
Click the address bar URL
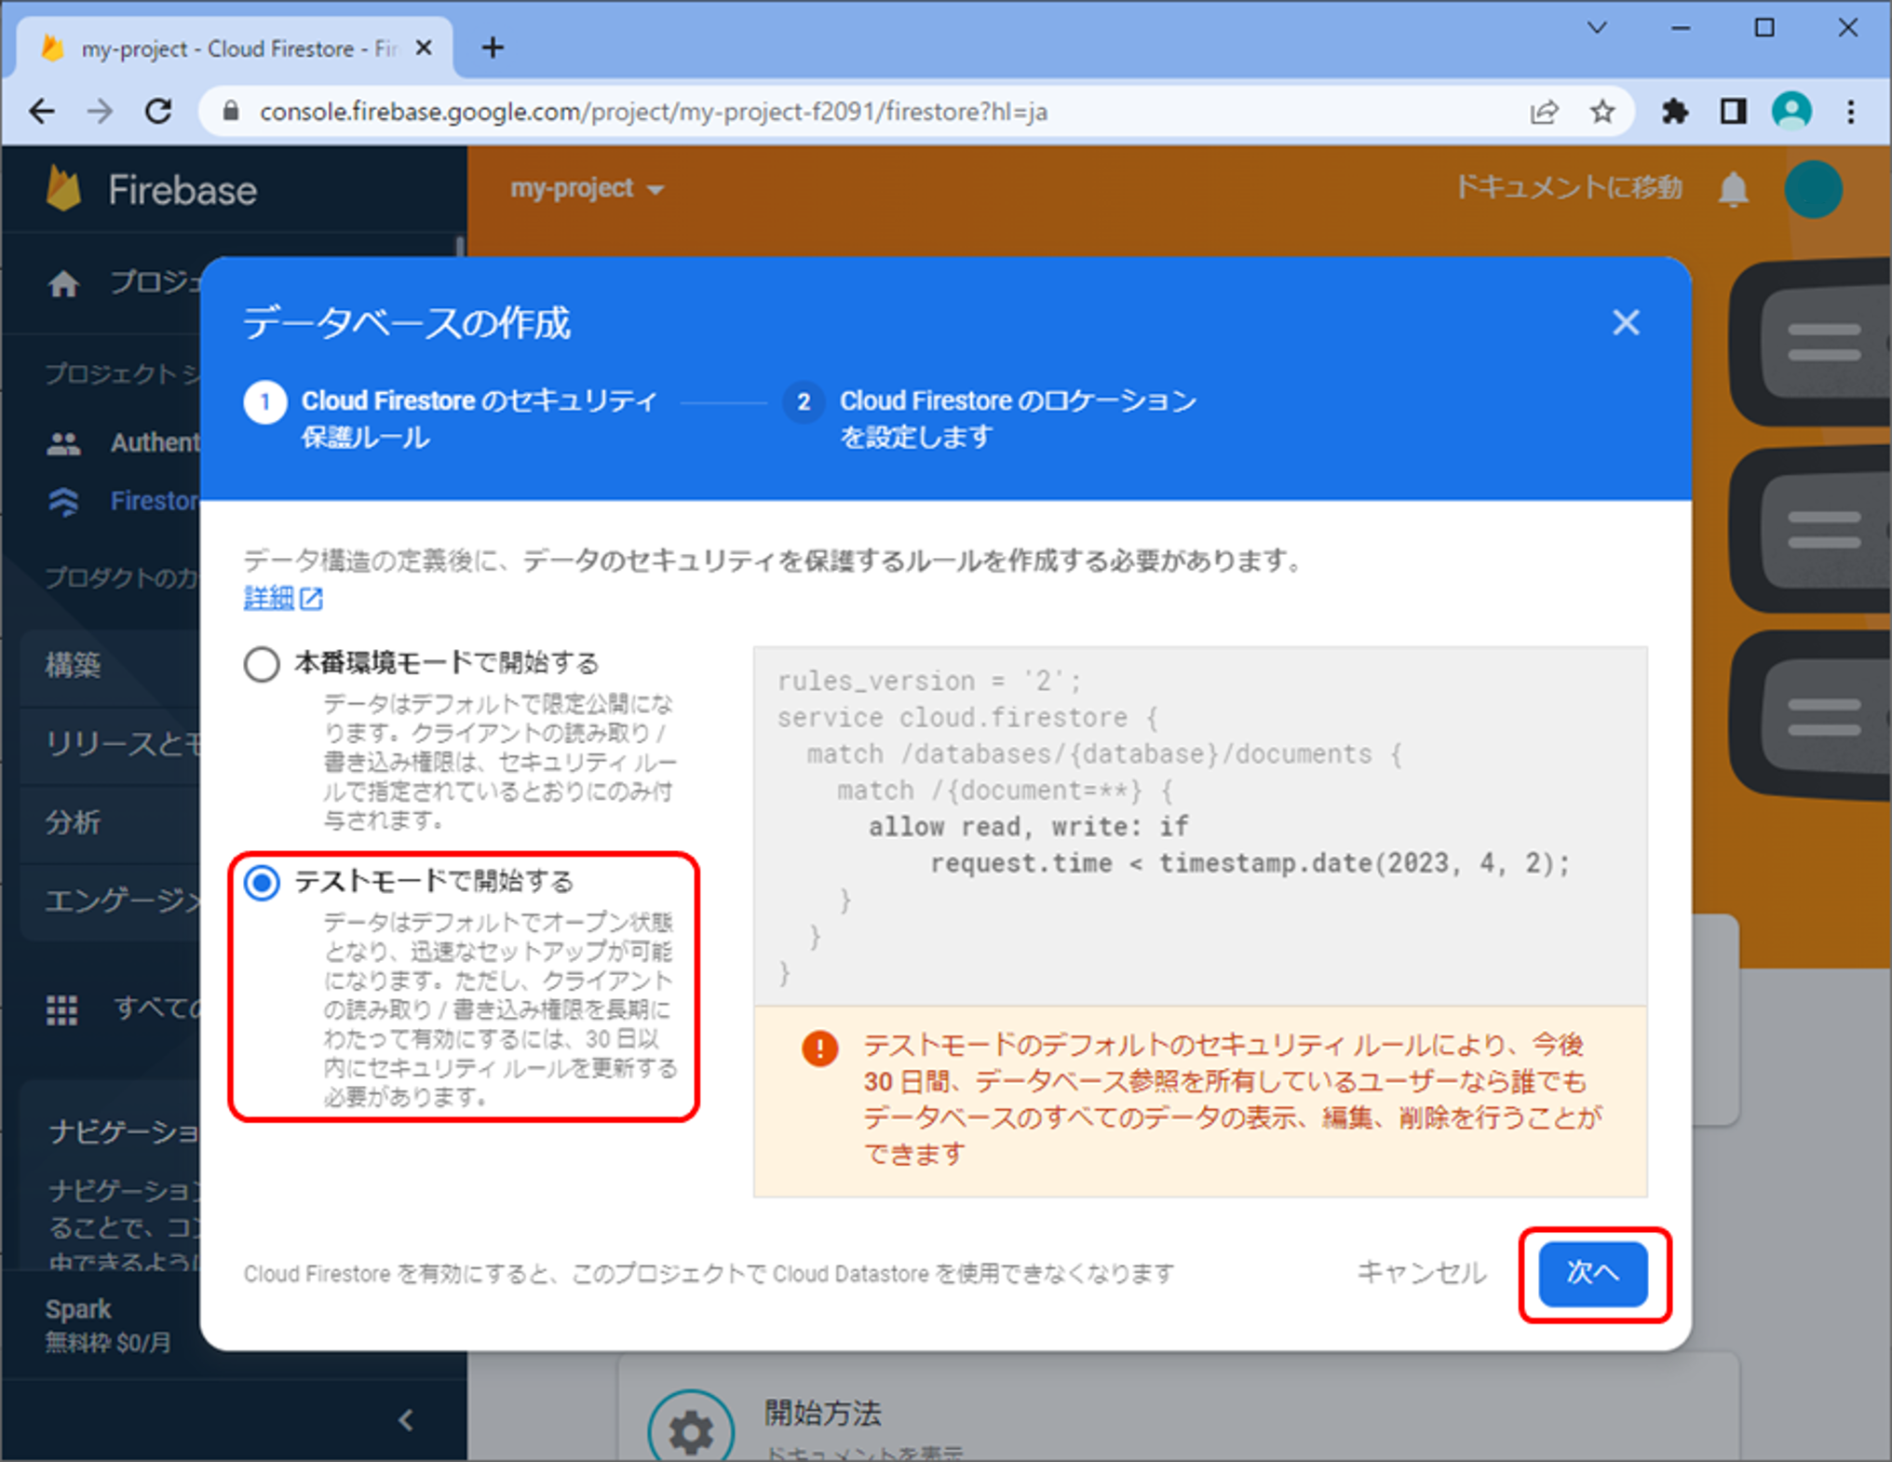(x=653, y=112)
